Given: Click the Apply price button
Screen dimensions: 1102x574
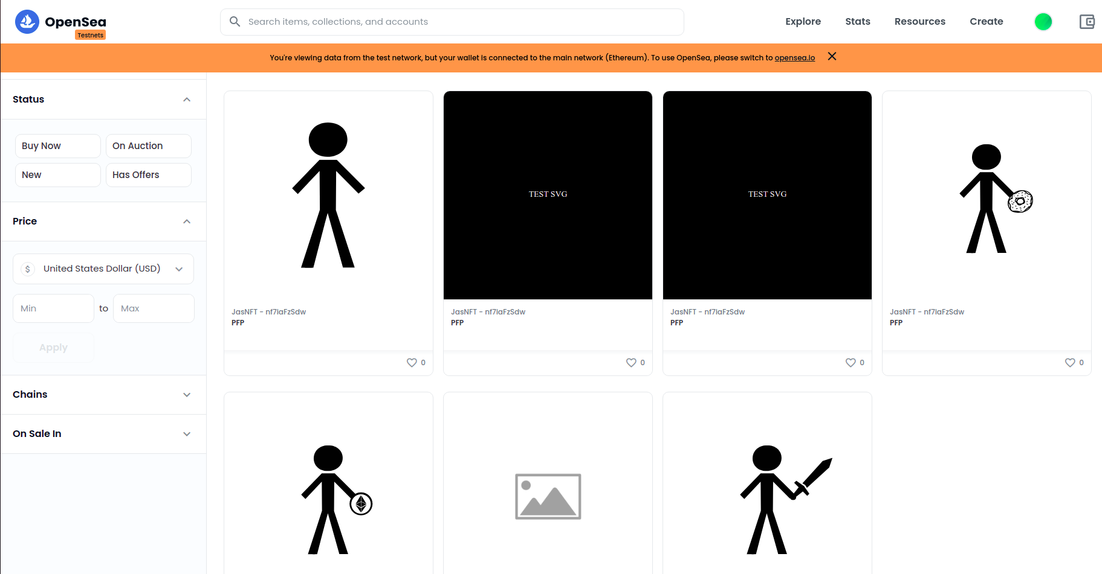Looking at the screenshot, I should [x=53, y=348].
